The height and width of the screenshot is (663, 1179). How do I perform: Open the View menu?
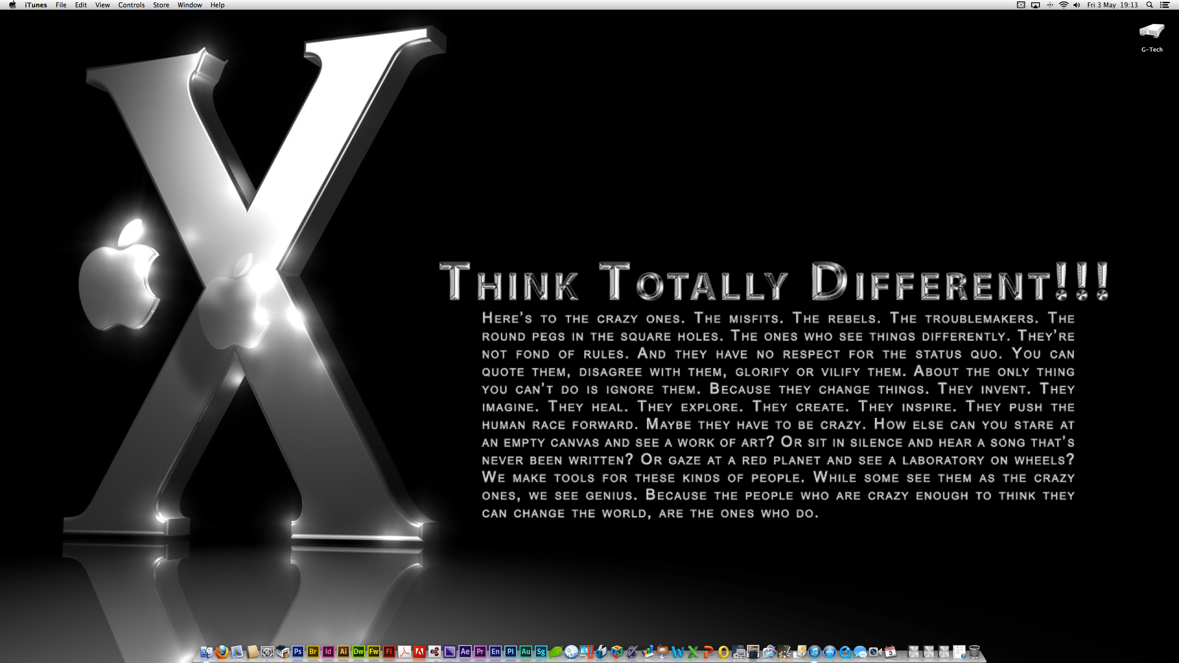click(102, 5)
